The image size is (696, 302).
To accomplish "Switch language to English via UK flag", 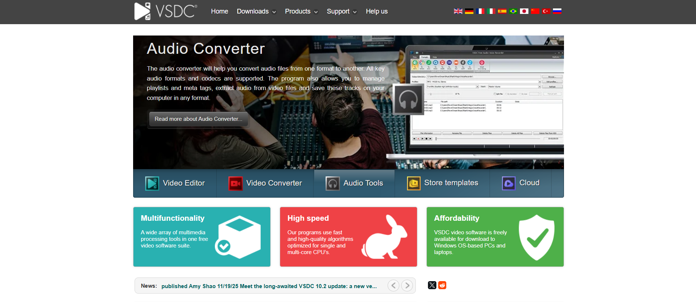I will click(458, 11).
